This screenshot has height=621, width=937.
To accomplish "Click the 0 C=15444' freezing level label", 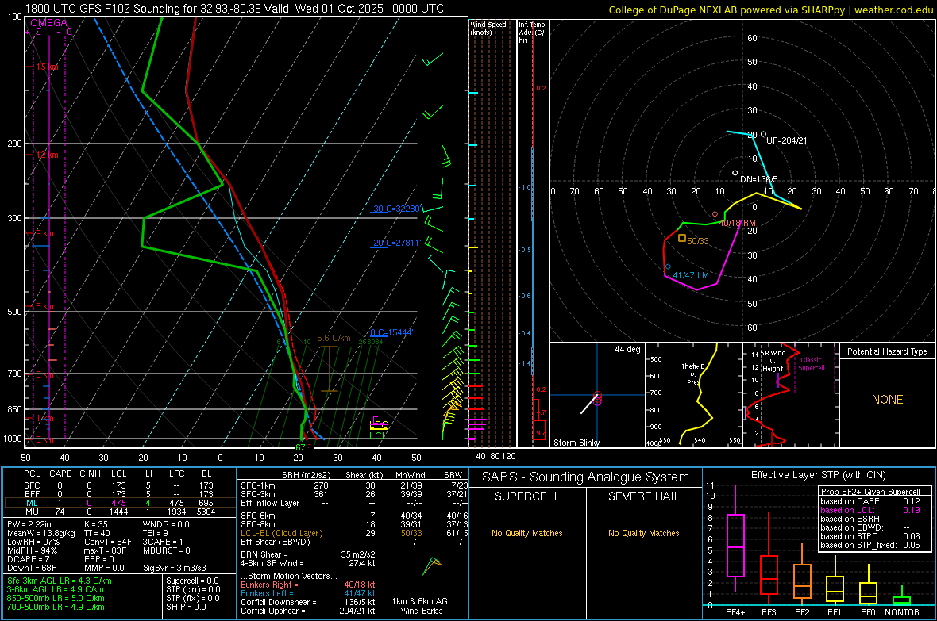I will coord(391,332).
